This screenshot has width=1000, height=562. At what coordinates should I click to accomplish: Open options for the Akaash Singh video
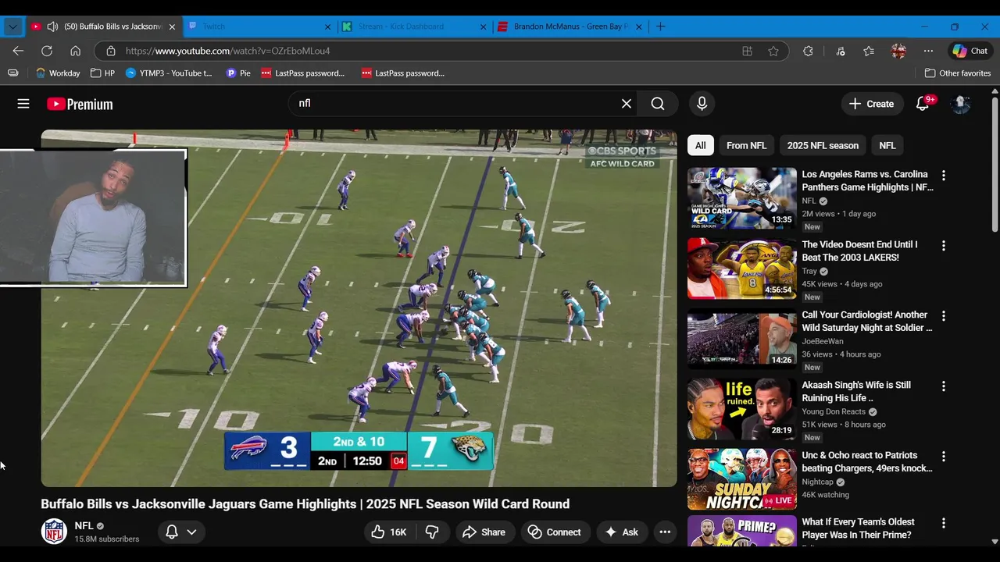(x=944, y=386)
